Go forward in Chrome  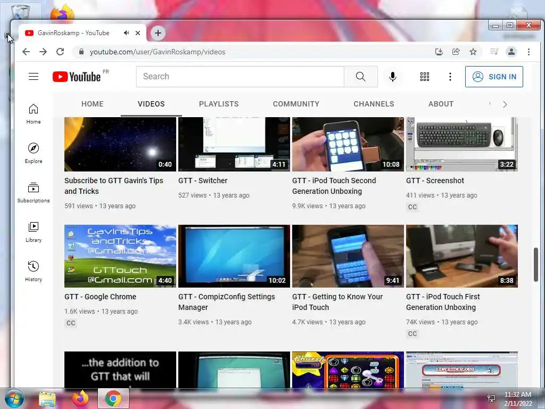pyautogui.click(x=43, y=52)
